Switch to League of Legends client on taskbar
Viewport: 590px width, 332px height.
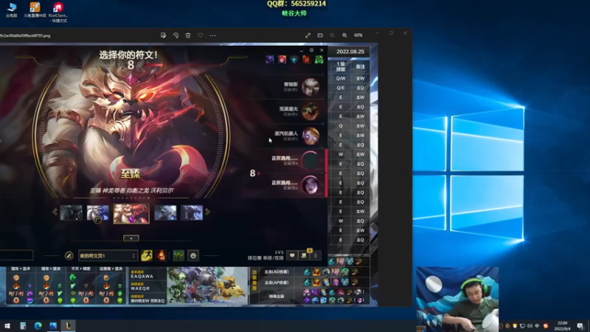[x=68, y=325]
